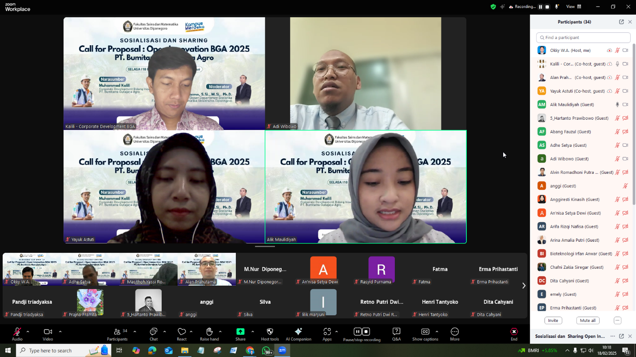Image resolution: width=636 pixels, height=357 pixels.
Task: Pause recording using top bar pause button
Action: (x=541, y=7)
